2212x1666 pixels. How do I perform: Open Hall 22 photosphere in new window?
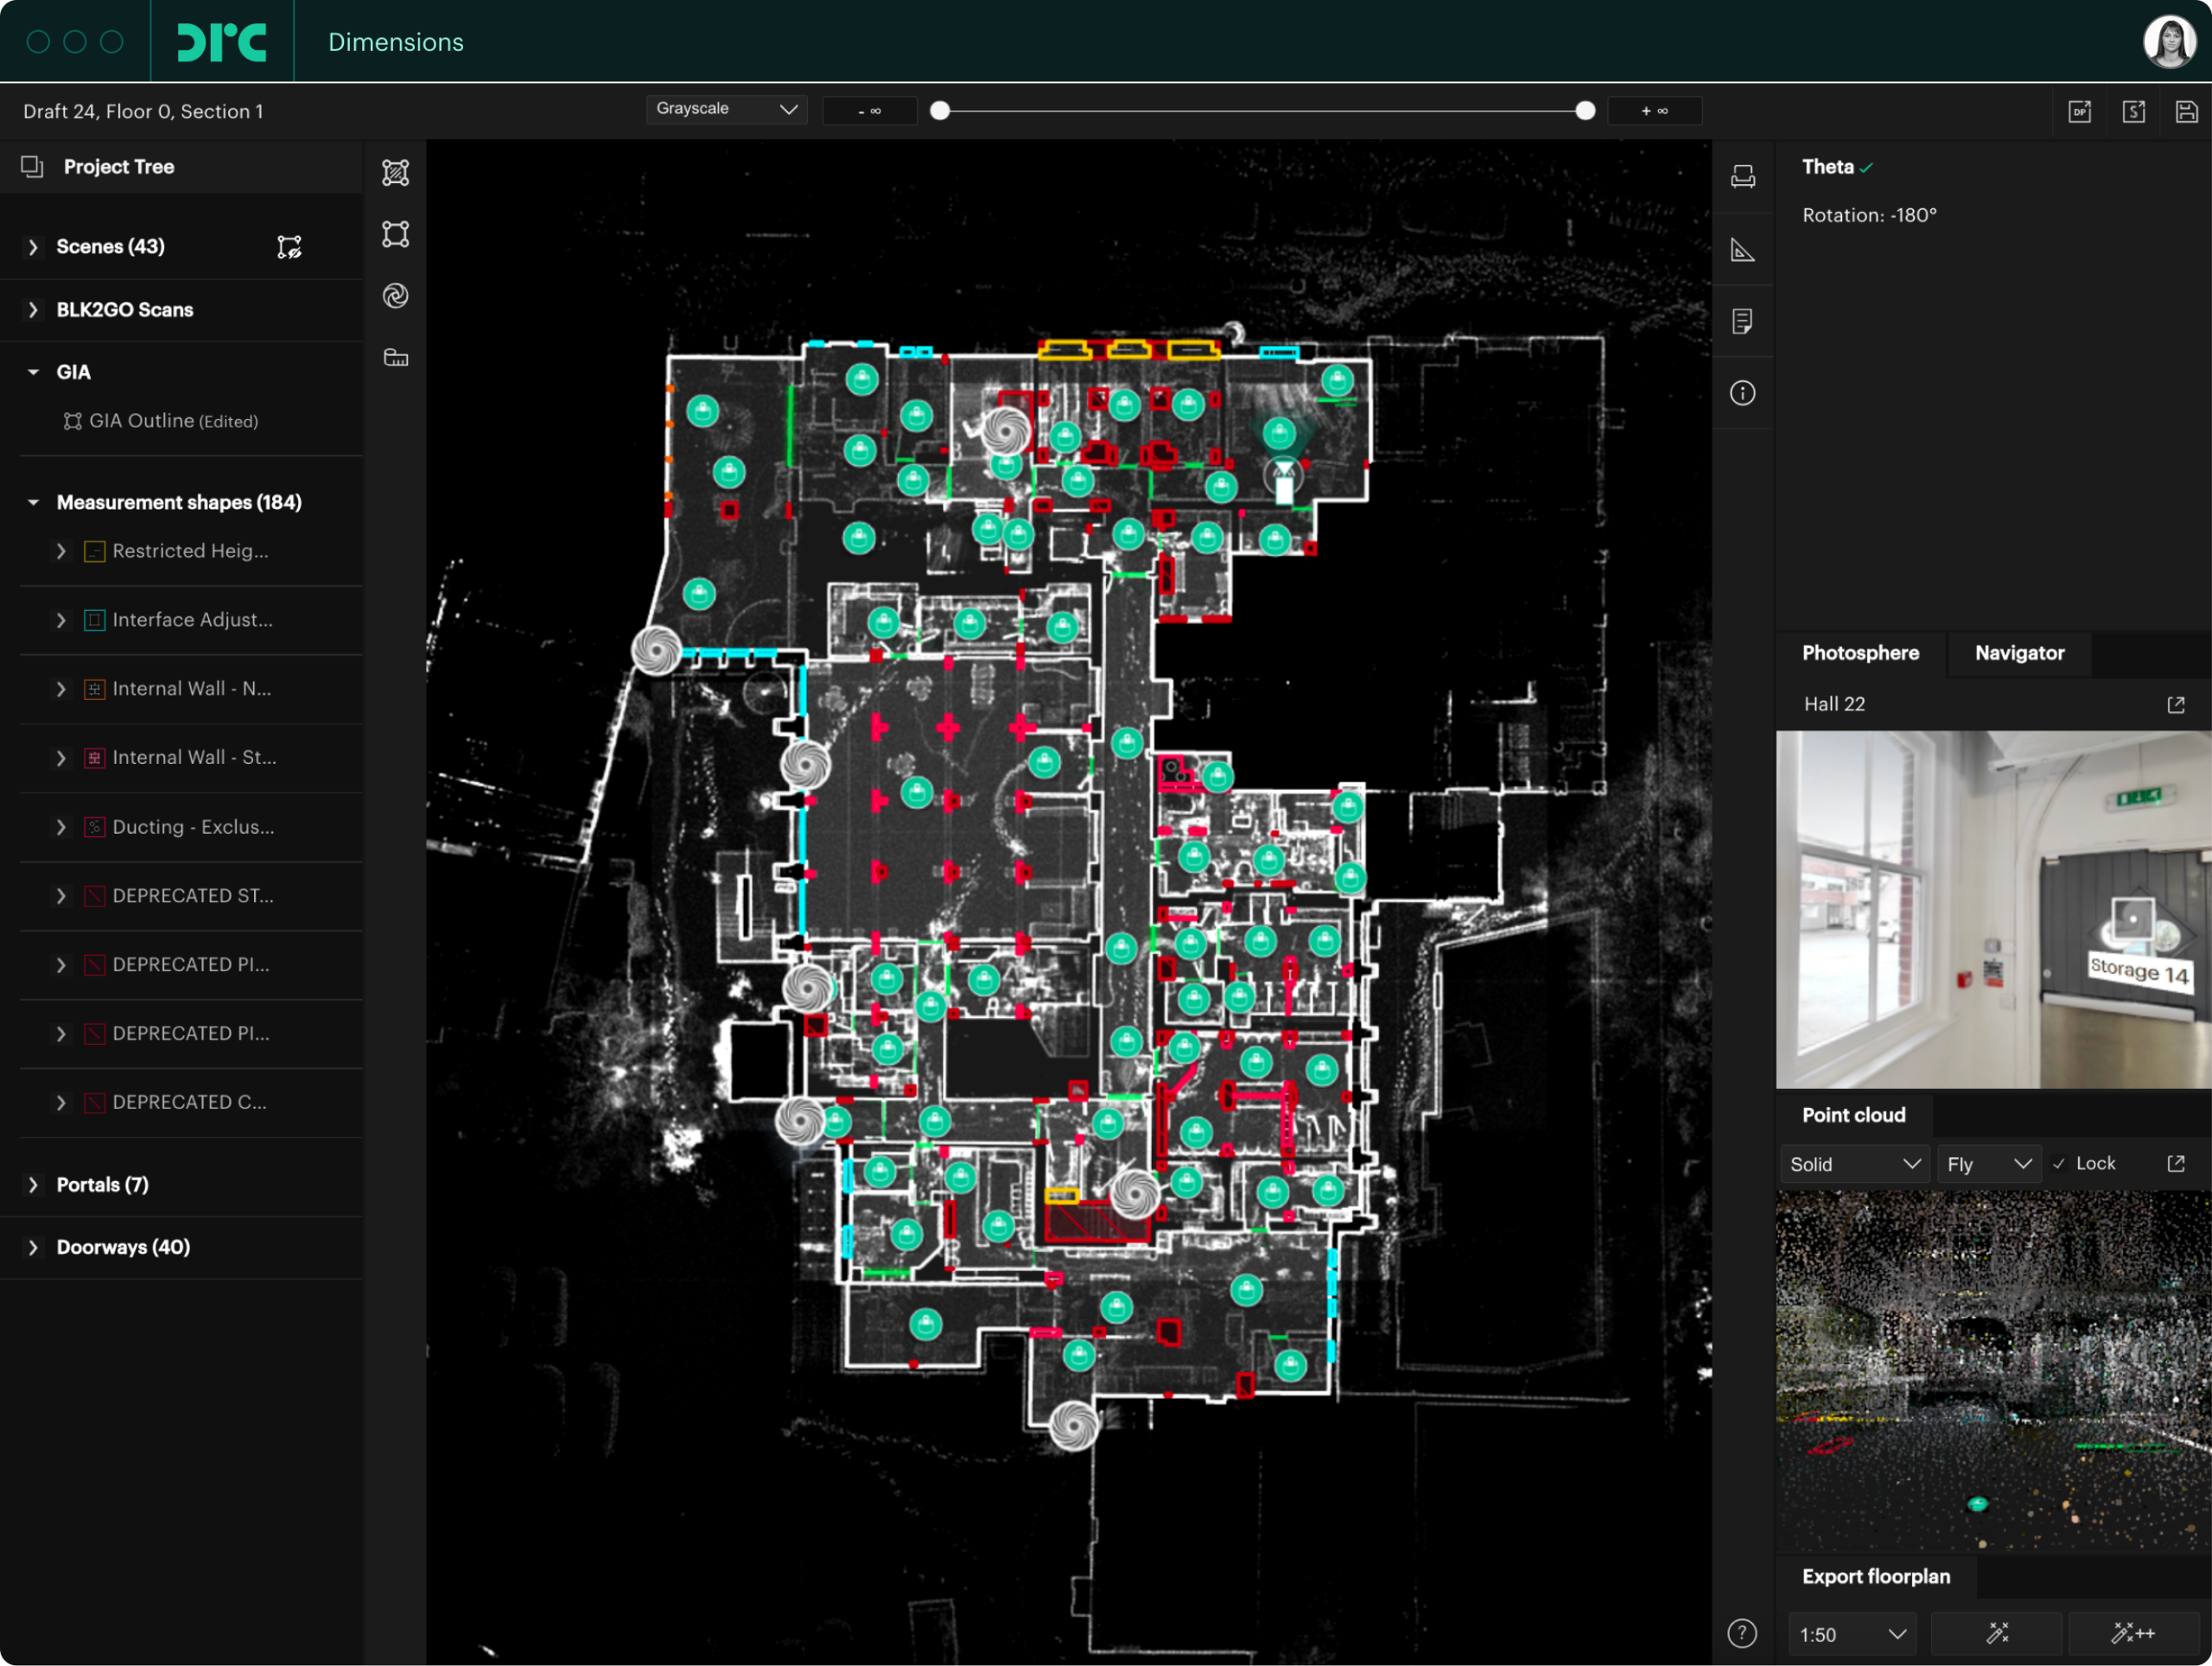2176,705
